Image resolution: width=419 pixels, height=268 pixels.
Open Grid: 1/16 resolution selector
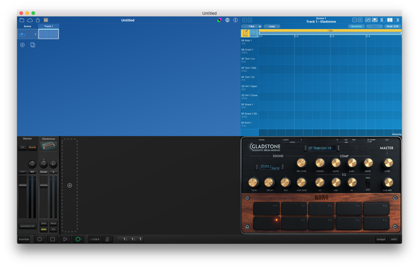(x=392, y=26)
